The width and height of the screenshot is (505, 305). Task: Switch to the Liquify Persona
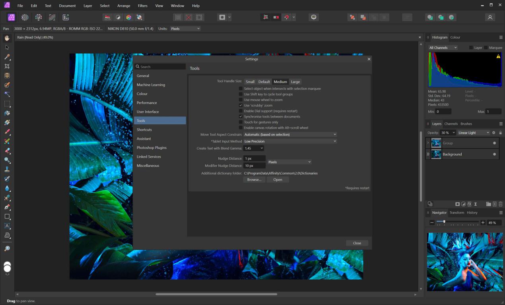(x=25, y=17)
